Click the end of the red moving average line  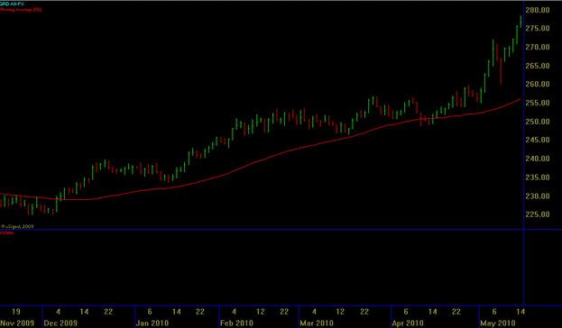pyautogui.click(x=520, y=99)
